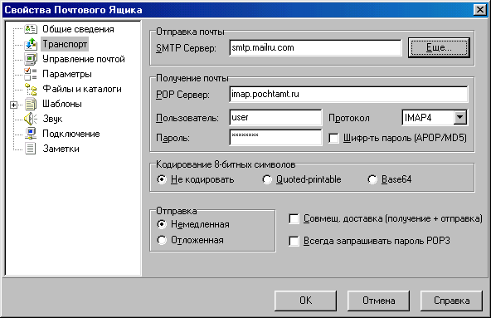
Task: Choose Отложенная sending option
Action: point(162,240)
